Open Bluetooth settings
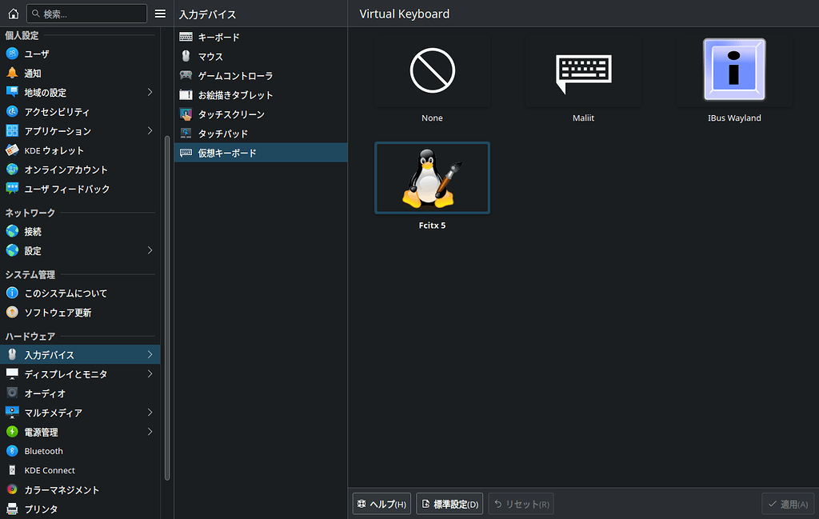 click(80, 451)
